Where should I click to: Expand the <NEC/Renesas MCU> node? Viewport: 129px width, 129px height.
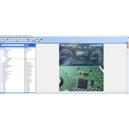click(2, 74)
